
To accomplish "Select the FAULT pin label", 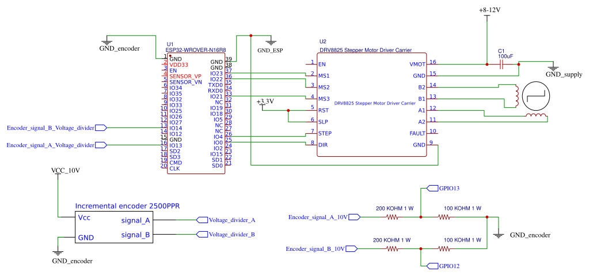I will [417, 134].
